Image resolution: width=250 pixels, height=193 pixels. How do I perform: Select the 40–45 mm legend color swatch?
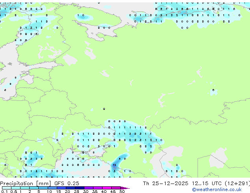(x=107, y=188)
